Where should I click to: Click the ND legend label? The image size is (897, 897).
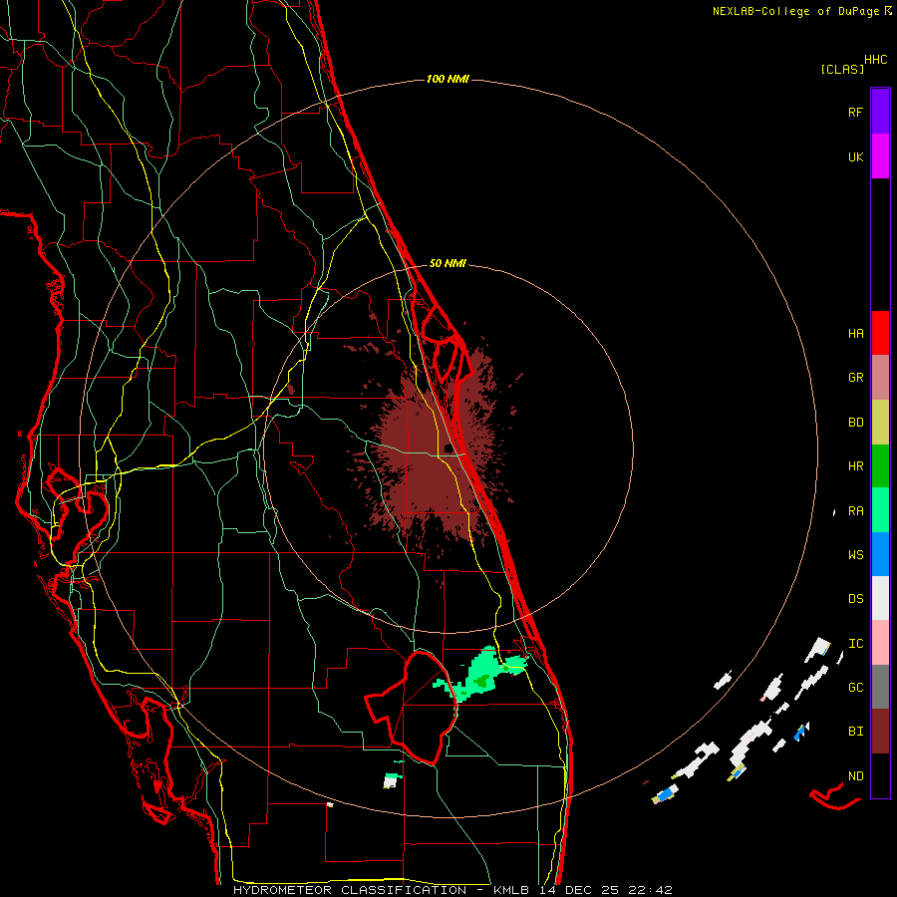pos(855,776)
